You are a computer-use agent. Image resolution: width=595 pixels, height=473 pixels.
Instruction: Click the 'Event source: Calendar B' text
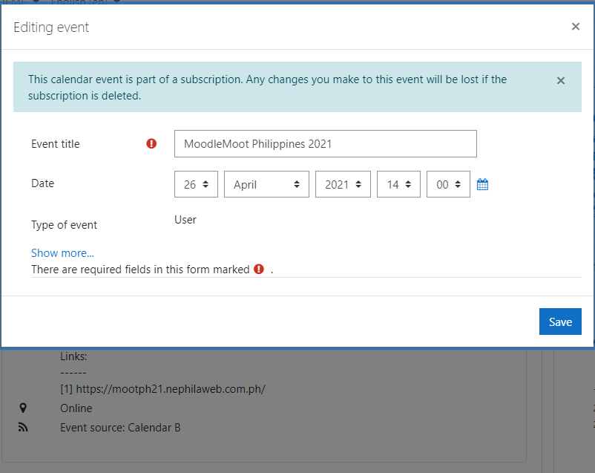point(120,428)
